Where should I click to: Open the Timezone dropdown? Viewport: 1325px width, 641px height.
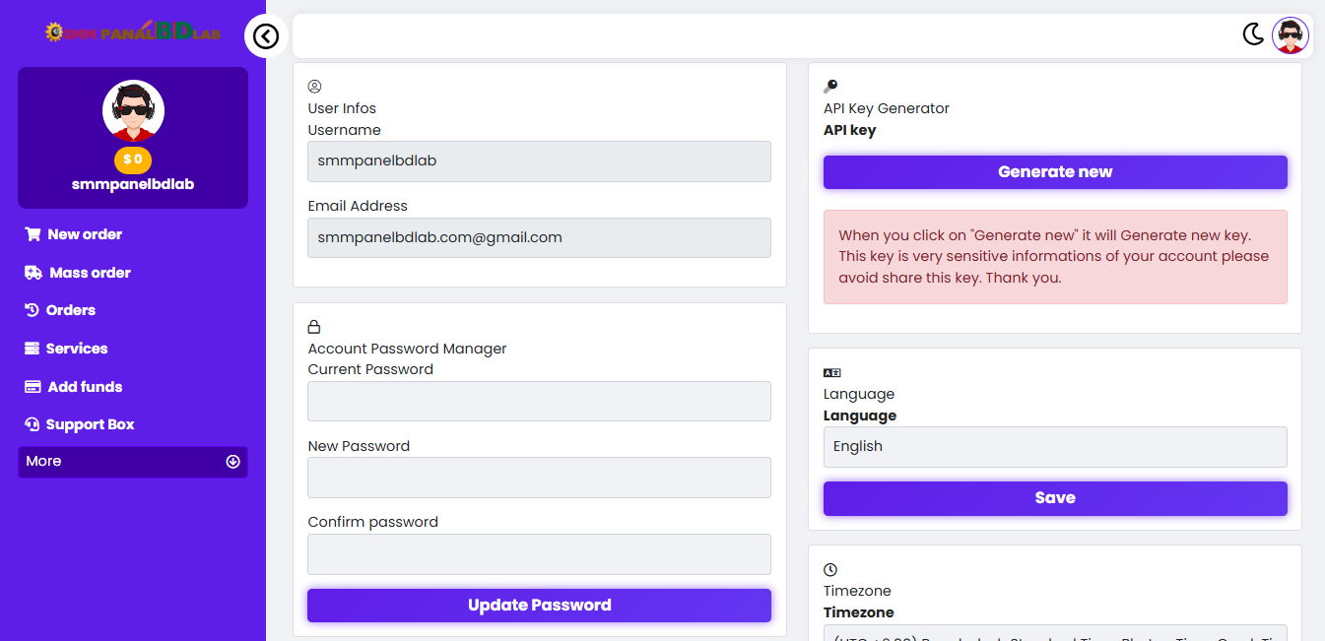coord(1055,635)
